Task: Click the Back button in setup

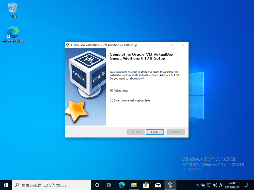Action: pyautogui.click(x=136, y=132)
